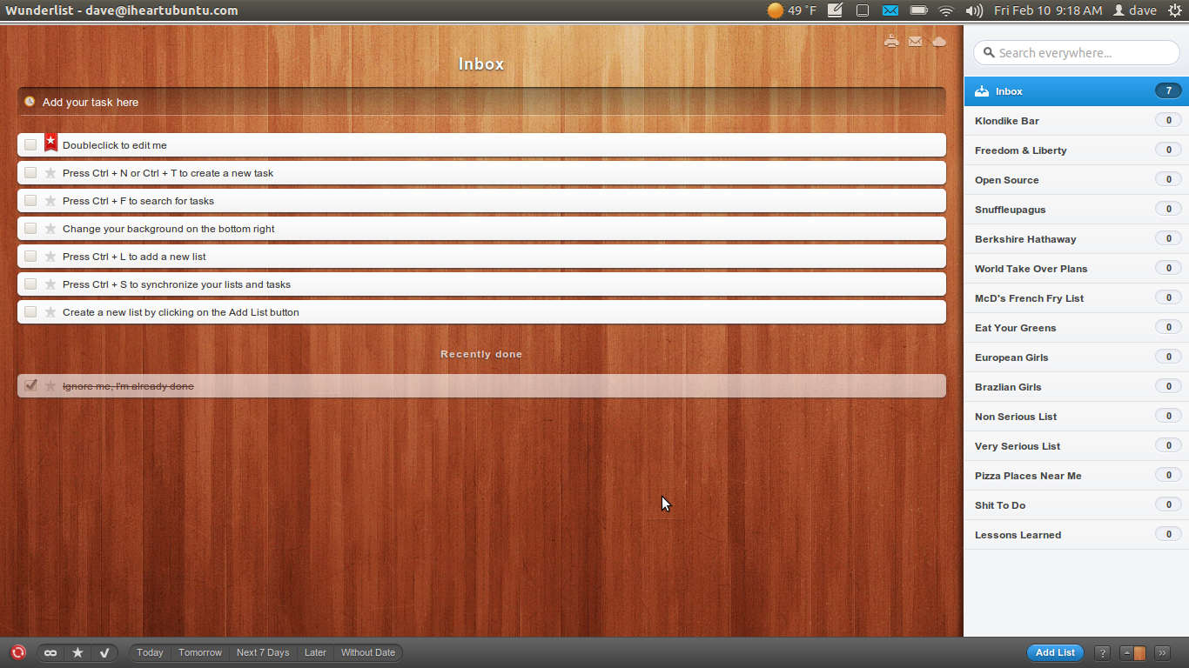Filter tasks due Today
This screenshot has height=668, width=1189.
coord(150,652)
